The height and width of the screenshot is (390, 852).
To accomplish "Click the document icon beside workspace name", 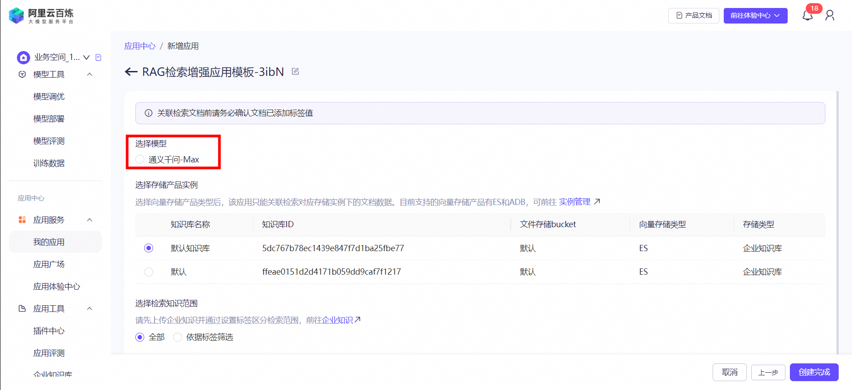I will (x=99, y=57).
